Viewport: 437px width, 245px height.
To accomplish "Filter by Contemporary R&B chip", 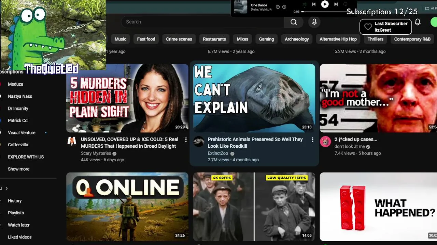I will pyautogui.click(x=412, y=39).
